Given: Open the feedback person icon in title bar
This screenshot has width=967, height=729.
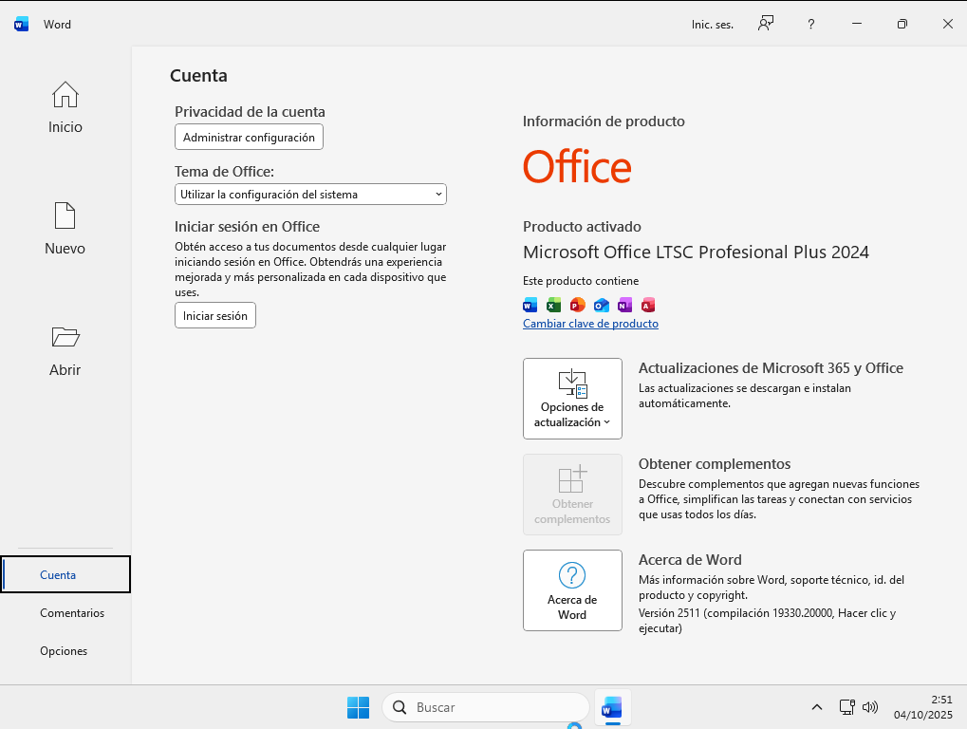Looking at the screenshot, I should click(765, 24).
